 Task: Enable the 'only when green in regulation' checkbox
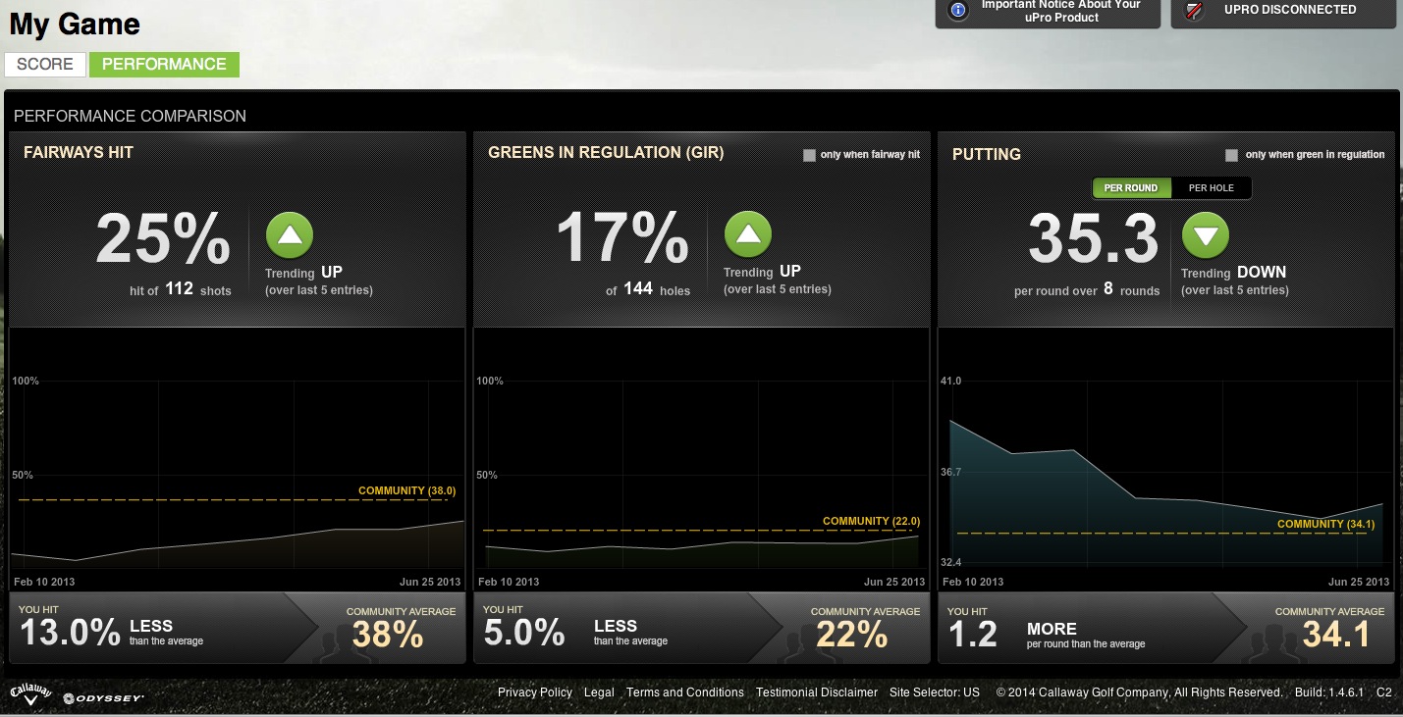click(1231, 155)
